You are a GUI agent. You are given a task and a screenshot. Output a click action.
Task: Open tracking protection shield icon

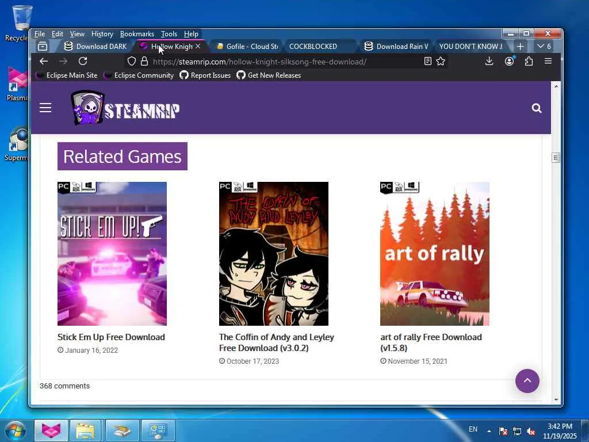click(132, 61)
